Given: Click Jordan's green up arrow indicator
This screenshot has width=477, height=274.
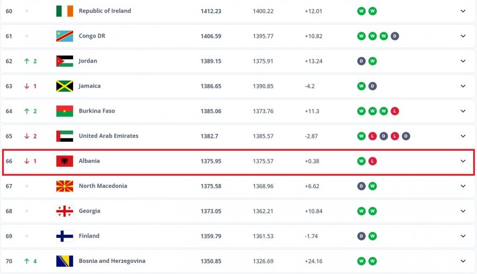Looking at the screenshot, I should point(27,61).
